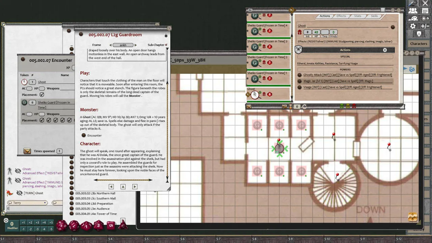Toggle hidden-eye on TURN Ghost chat entry
The height and width of the screenshot is (243, 432).
[x=20, y=193]
